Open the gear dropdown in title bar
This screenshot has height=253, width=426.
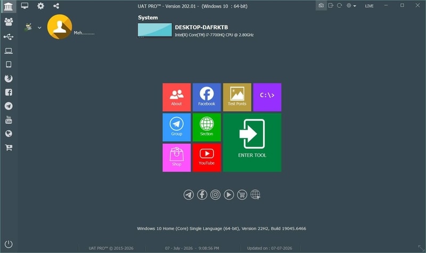(x=351, y=6)
